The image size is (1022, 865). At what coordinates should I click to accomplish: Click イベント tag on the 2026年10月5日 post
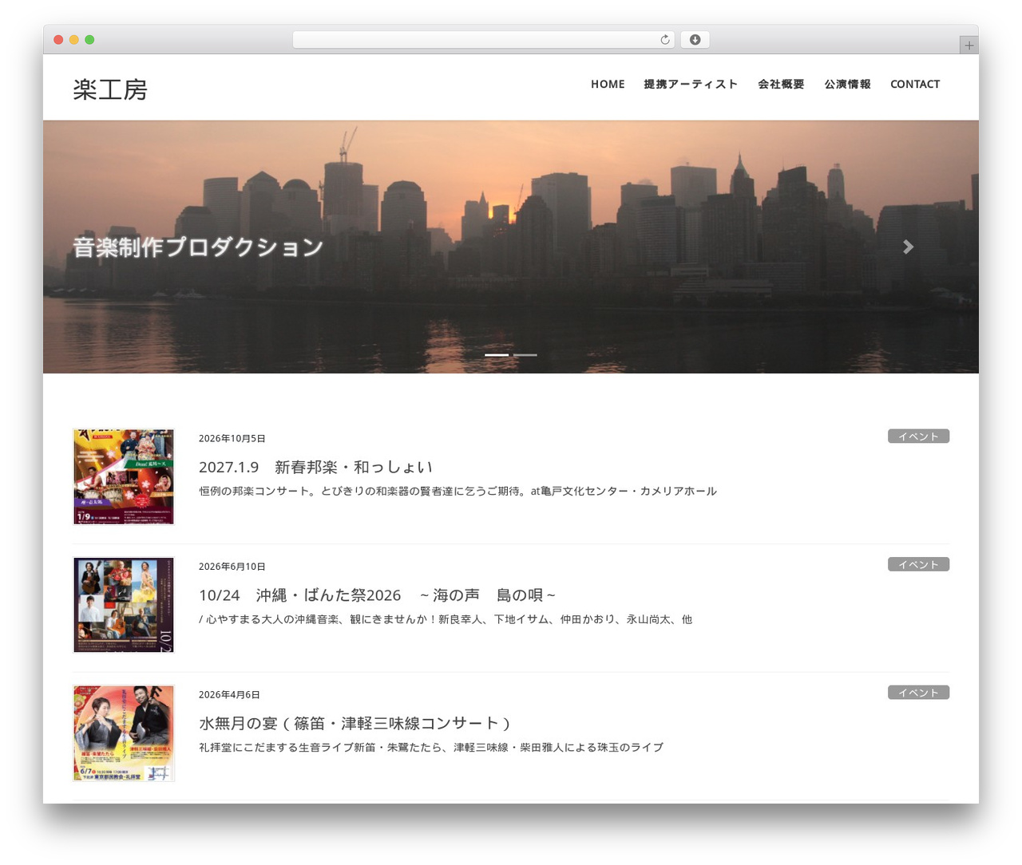(x=918, y=436)
